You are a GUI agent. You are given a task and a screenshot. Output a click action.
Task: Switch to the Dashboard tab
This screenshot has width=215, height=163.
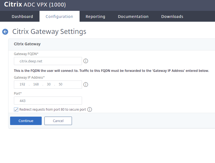coord(22,17)
